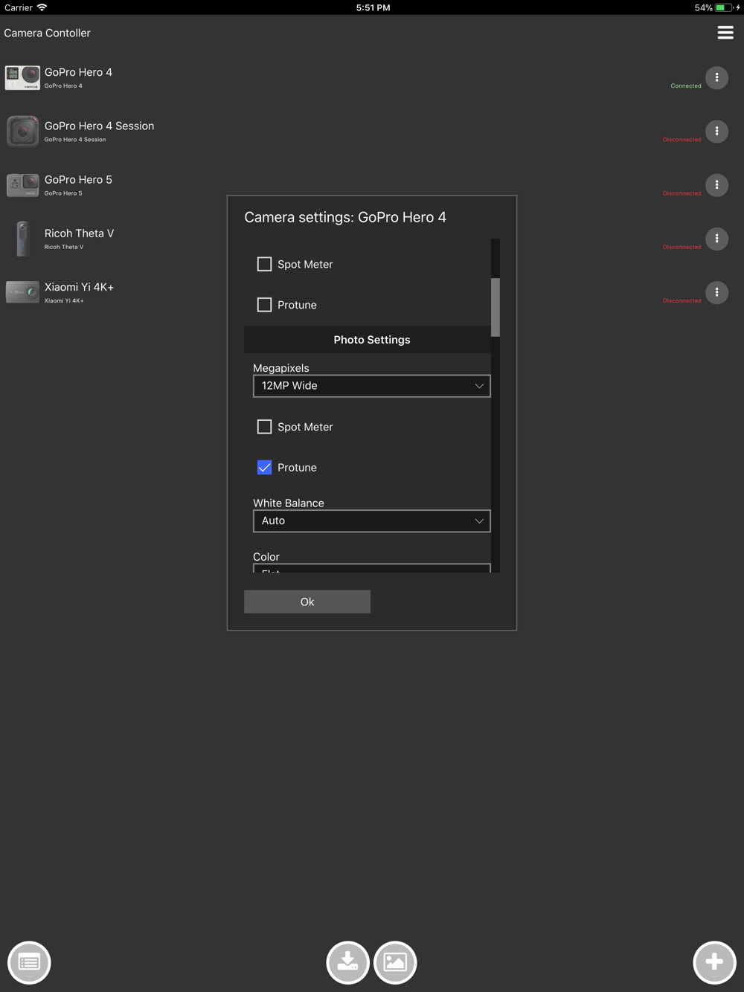The width and height of the screenshot is (744, 992).
Task: Select the "GoPro Hero 4" camera name
Action: [x=78, y=72]
